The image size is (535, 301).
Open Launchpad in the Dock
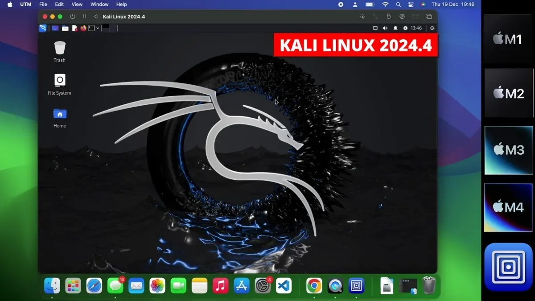click(x=73, y=285)
